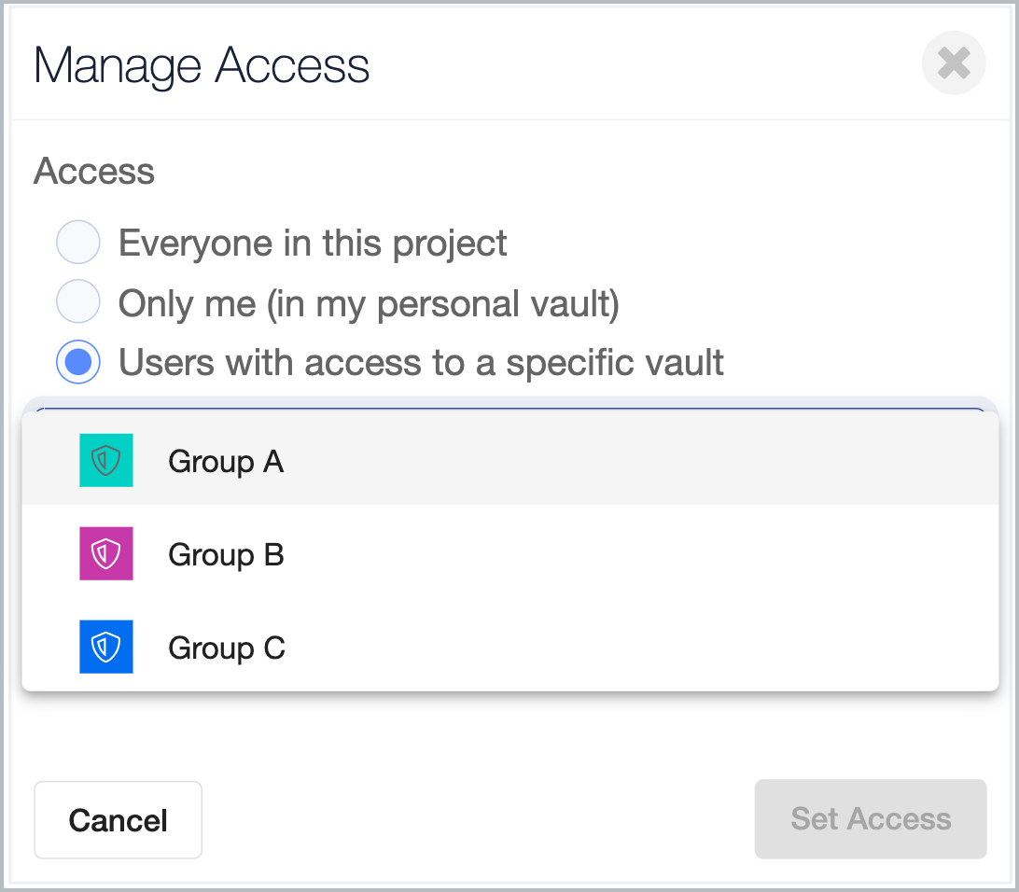
Task: Click empty space below the vault list
Action: click(x=509, y=734)
